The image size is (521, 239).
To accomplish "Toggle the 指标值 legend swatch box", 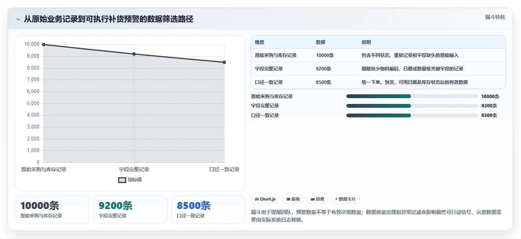I will pos(122,180).
